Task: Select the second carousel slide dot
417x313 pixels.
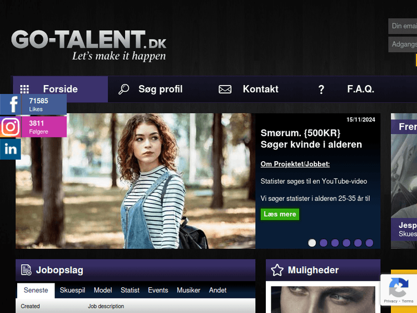Action: point(324,243)
